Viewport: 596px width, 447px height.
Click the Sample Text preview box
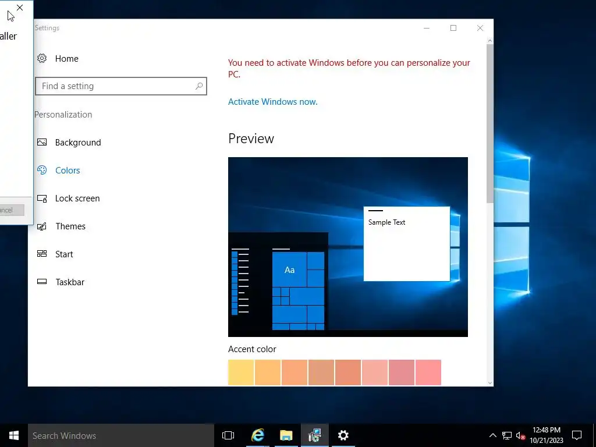point(407,244)
